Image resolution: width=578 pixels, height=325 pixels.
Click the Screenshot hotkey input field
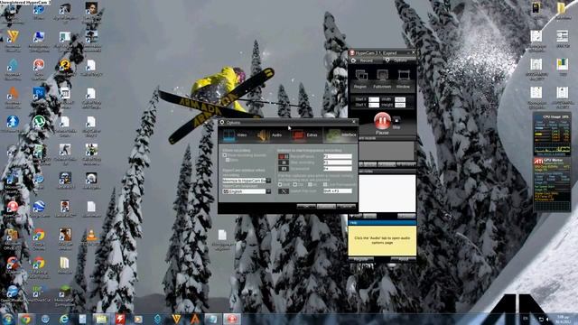(338, 169)
